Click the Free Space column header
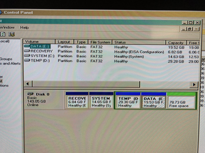 [x=193, y=43]
